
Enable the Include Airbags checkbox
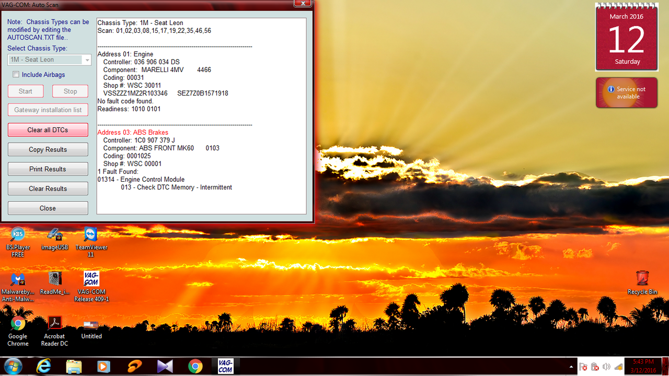(16, 75)
